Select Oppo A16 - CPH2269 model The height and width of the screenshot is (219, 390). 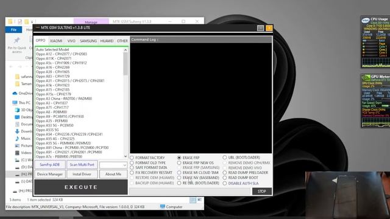pyautogui.click(x=53, y=68)
